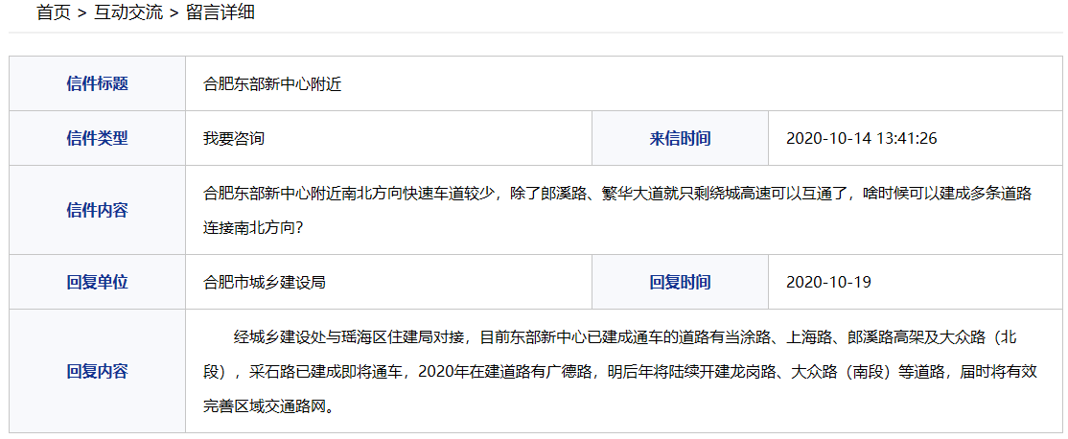Select the 我要咨询 value cell
Screen dimensions: 1068x439
389,138
